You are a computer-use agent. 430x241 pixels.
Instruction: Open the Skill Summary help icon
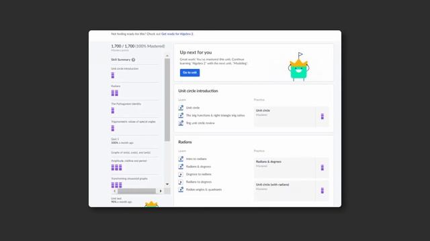(133, 60)
